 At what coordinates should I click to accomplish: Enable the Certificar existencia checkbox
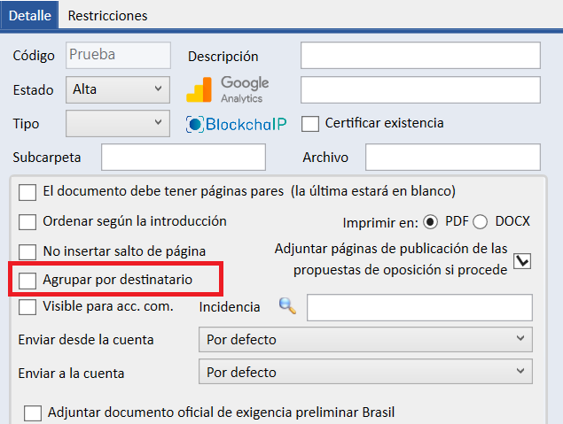310,123
